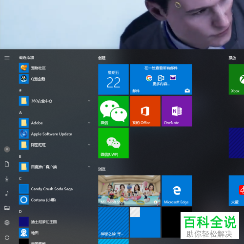Open Cortana (小娜) from the app list
Viewport: 244px width, 244px height.
55,200
